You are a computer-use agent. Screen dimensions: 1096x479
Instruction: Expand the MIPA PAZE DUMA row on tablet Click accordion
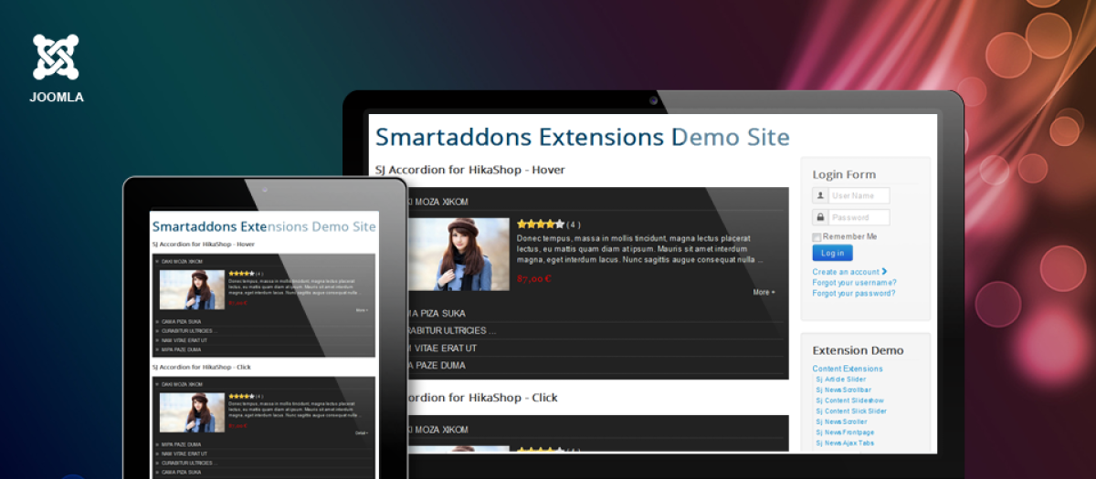[183, 444]
